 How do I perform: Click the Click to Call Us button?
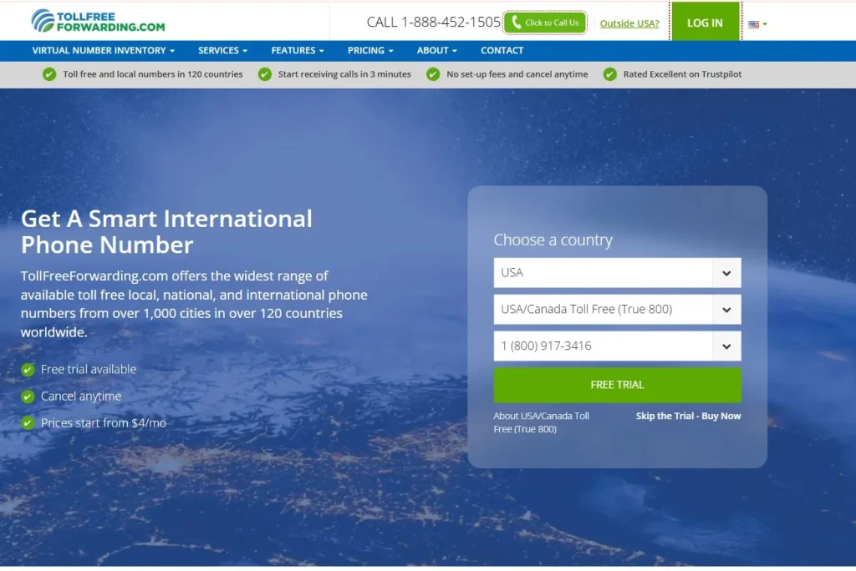545,23
